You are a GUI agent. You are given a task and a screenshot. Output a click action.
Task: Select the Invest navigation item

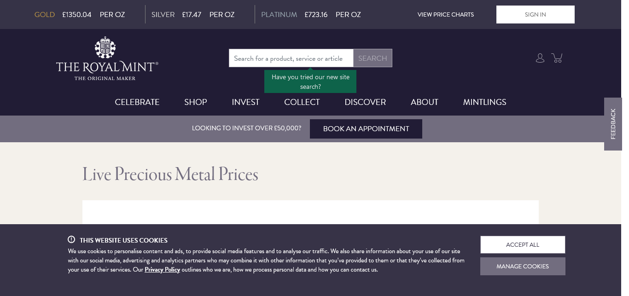(x=245, y=102)
